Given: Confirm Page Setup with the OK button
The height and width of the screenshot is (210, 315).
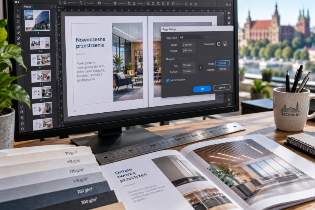Looking at the screenshot, I should click(202, 89).
